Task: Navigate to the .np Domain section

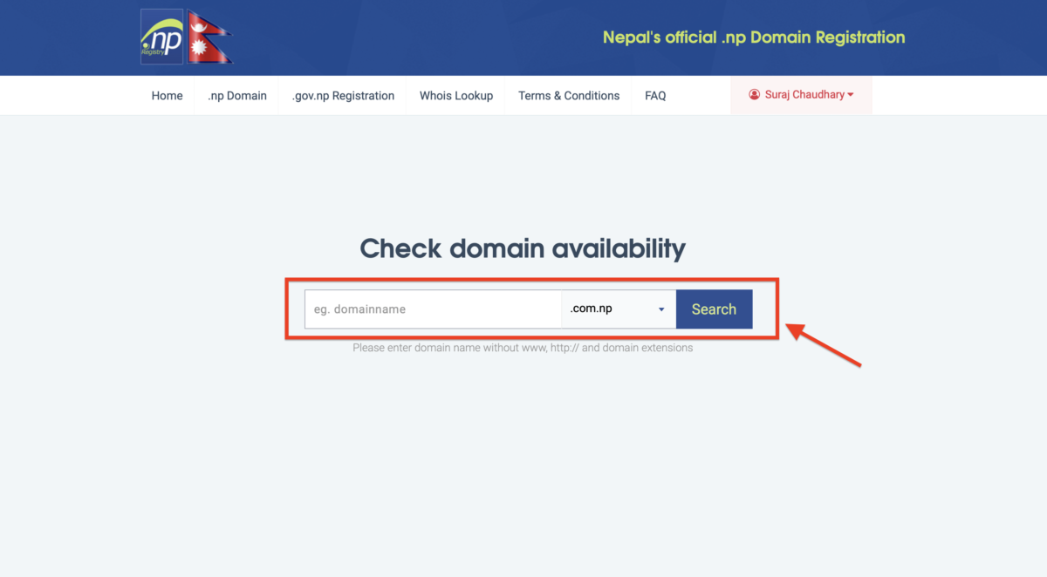Action: click(x=236, y=95)
